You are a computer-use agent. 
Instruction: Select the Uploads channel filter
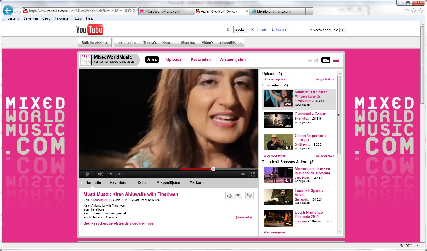point(174,59)
